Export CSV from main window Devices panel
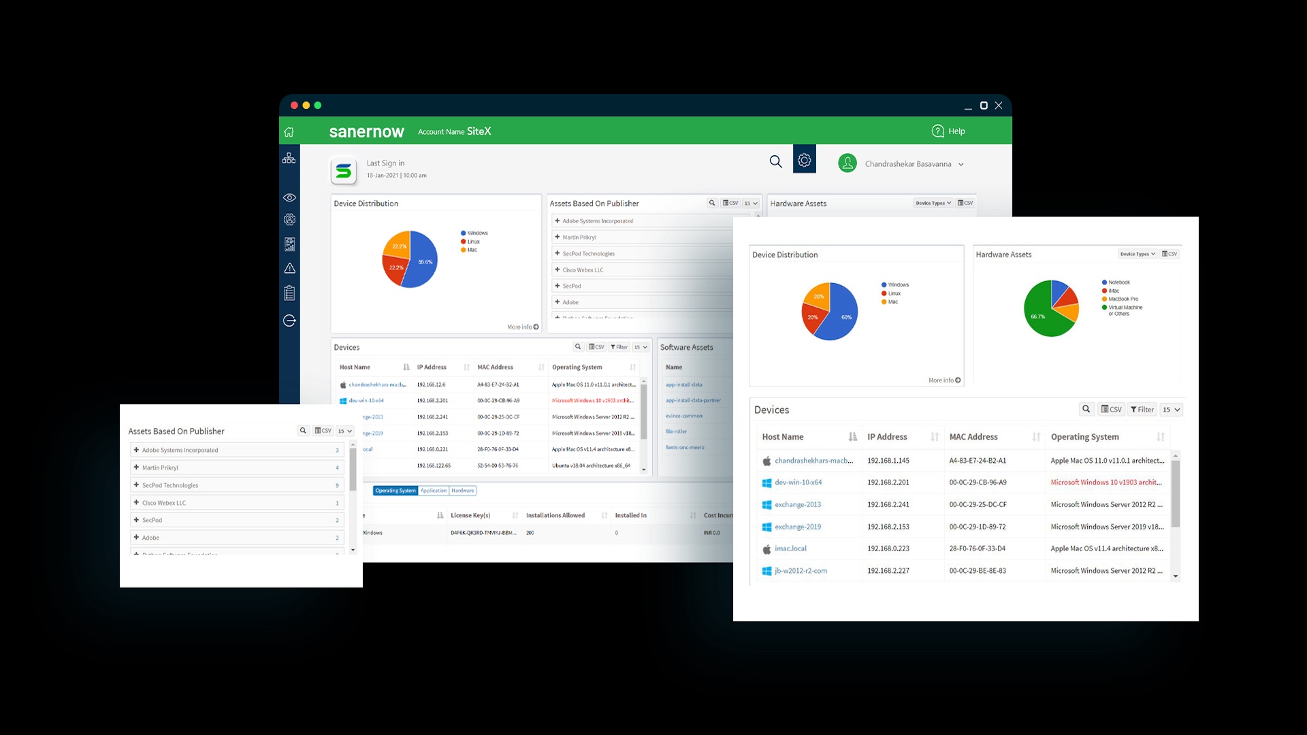Screen dimensions: 1307x735 tap(596, 347)
